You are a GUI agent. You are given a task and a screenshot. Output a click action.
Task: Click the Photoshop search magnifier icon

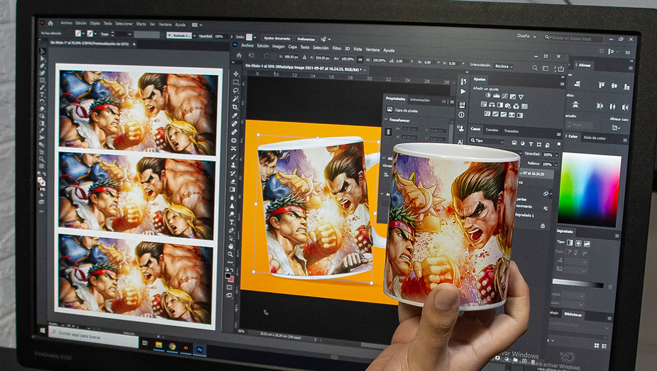535,68
